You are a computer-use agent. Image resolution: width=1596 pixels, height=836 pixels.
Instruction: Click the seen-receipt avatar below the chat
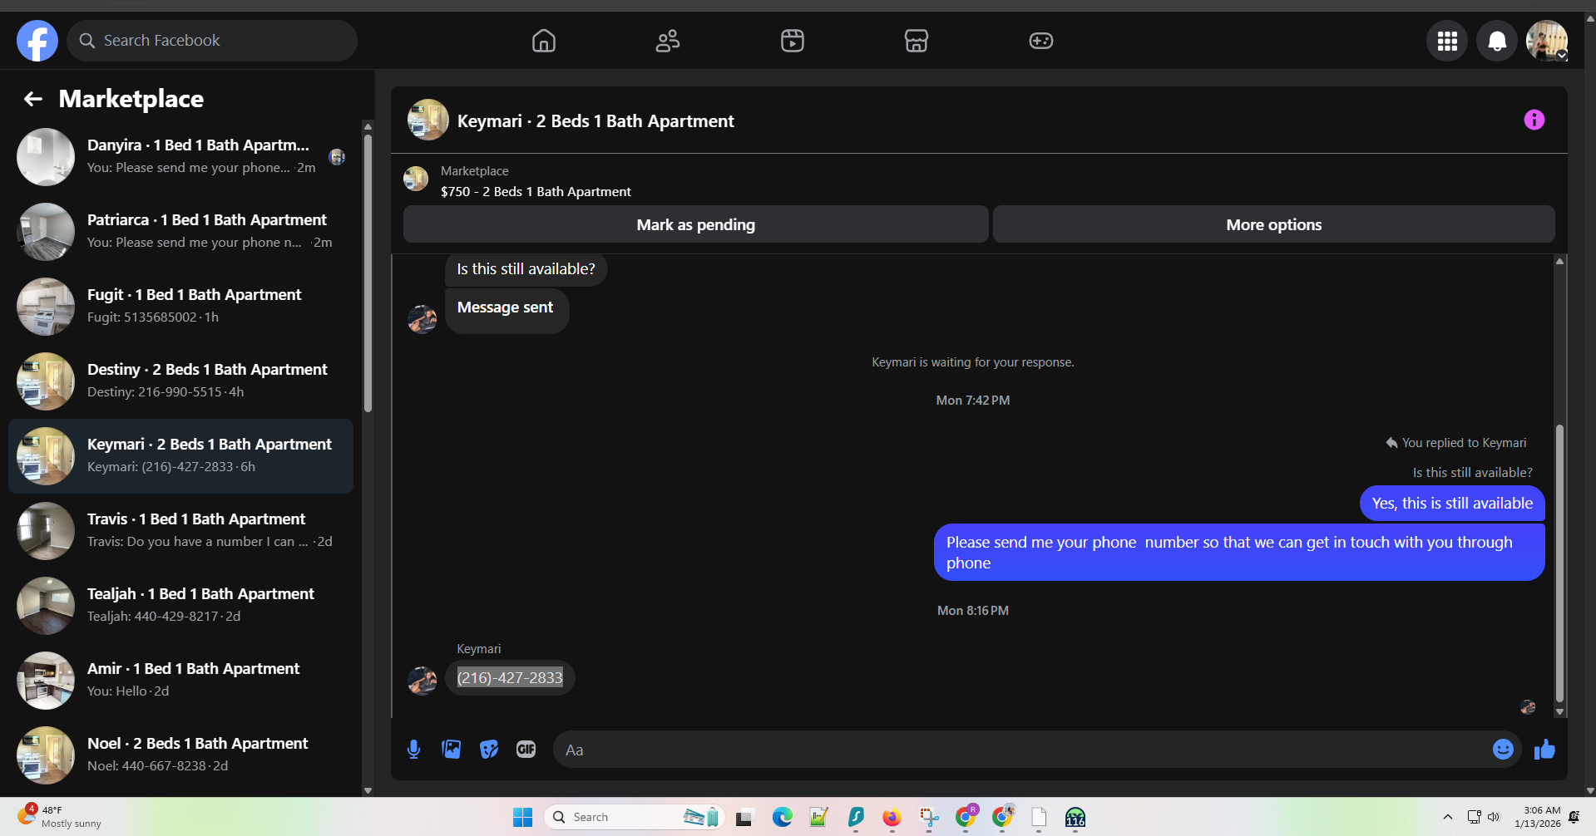(1528, 707)
